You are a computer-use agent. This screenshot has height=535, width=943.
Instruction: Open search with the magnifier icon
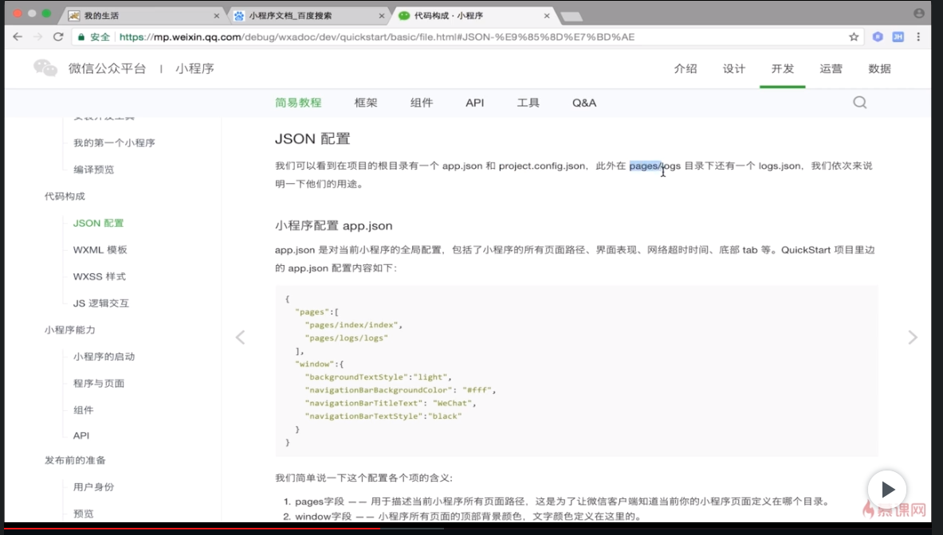point(860,103)
